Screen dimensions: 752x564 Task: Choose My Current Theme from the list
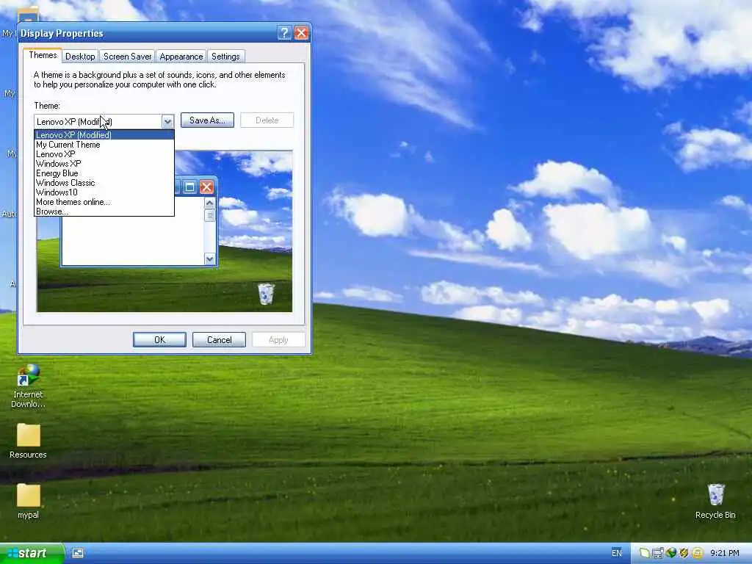click(x=104, y=145)
